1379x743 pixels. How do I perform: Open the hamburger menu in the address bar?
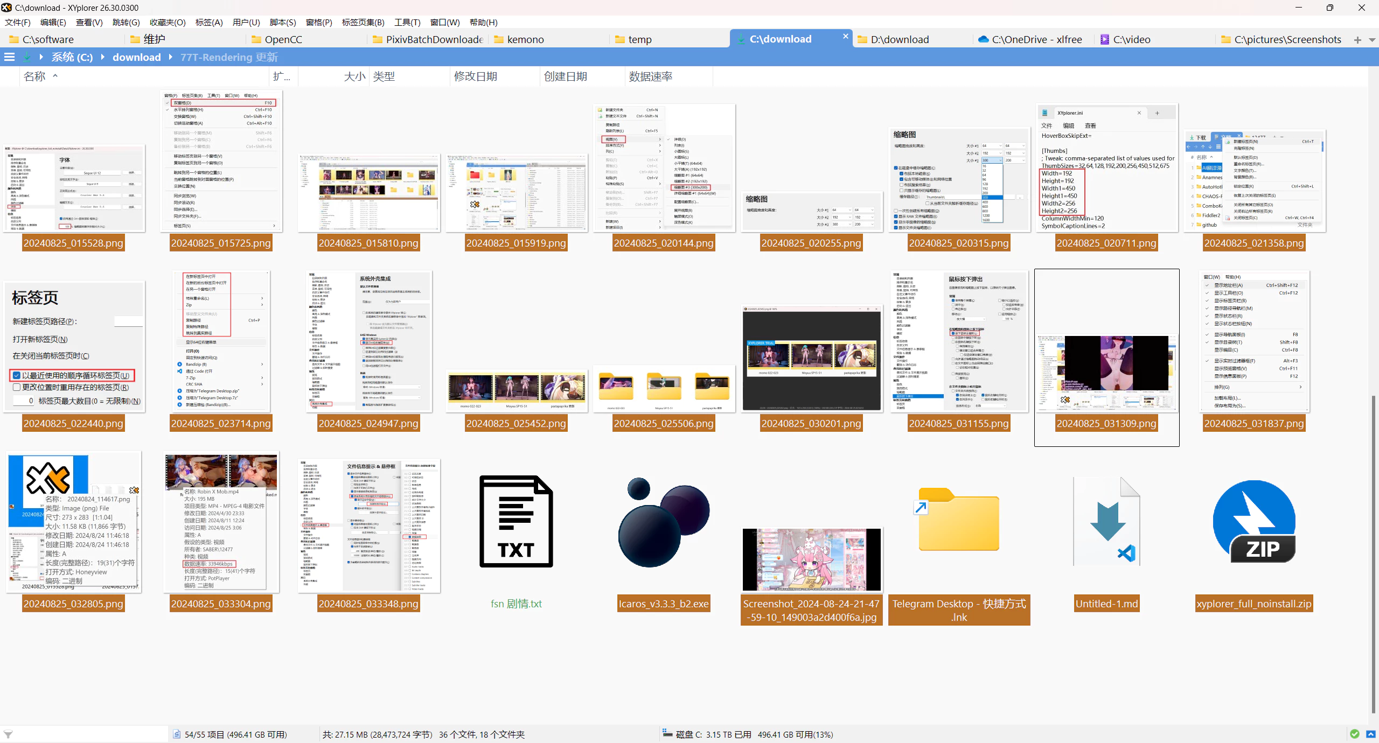point(9,57)
